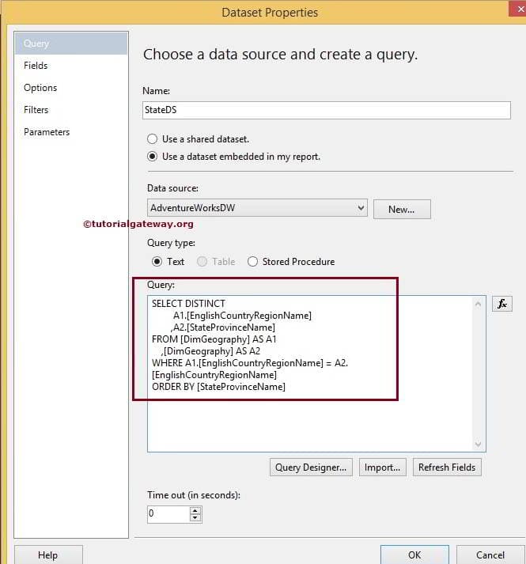Screen dimensions: 526x564
Task: Open the Options page
Action: (40, 88)
